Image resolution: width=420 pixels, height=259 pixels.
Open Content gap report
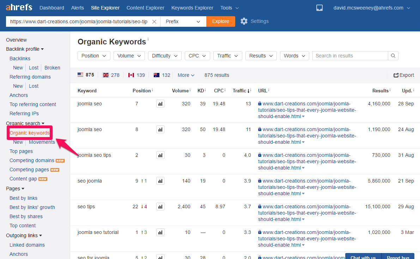[23, 179]
